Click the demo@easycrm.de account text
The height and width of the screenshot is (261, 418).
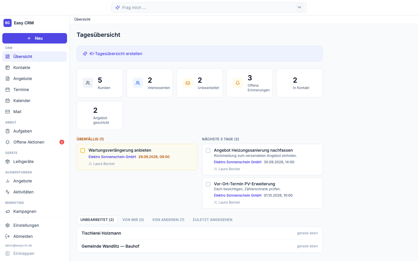click(x=19, y=245)
